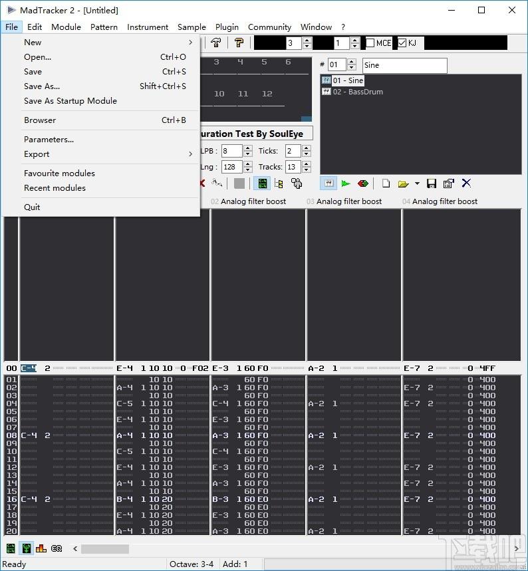Click green pattern icon in bottom toolbar

click(11, 548)
